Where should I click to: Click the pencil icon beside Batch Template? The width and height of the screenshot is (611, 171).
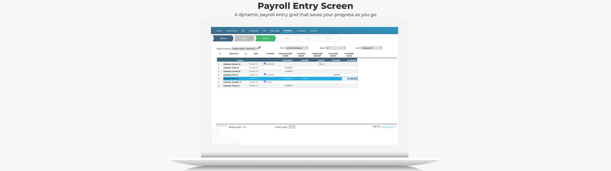point(259,48)
